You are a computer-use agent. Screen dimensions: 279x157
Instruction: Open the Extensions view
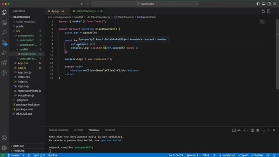click(x=4, y=63)
